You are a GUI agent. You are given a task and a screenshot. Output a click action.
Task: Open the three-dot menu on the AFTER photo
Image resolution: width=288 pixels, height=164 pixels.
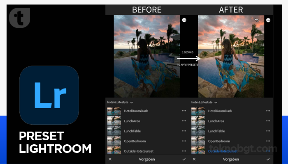pos(268,20)
